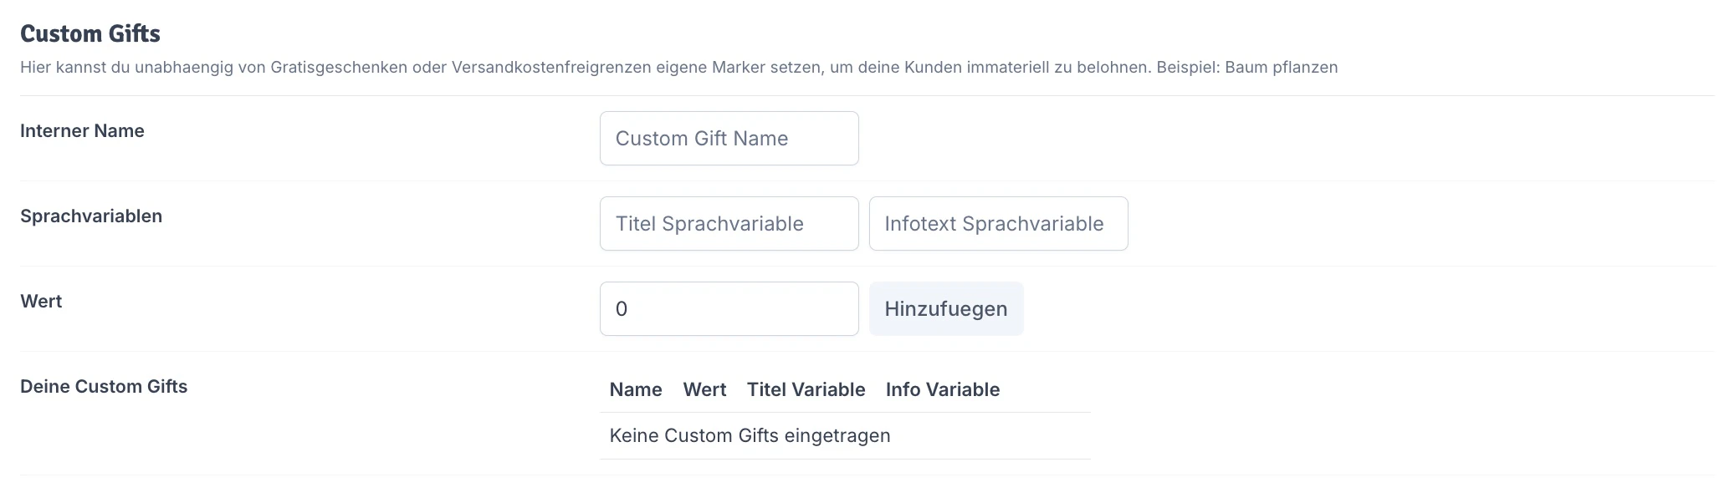
Task: Select the Titel Variable column header
Action: pyautogui.click(x=806, y=389)
